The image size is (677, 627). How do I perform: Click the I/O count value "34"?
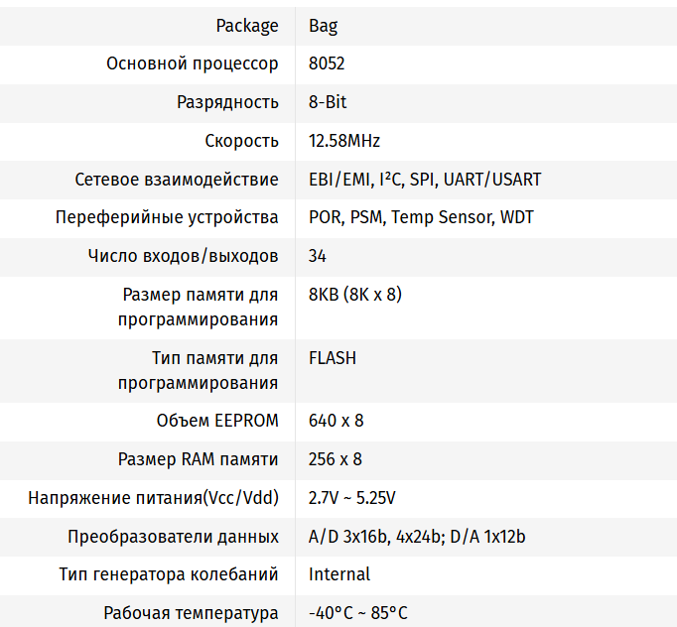[318, 256]
